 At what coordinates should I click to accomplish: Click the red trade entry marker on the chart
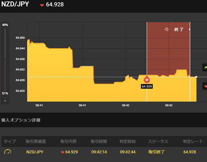147,79
